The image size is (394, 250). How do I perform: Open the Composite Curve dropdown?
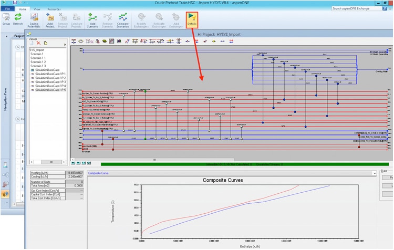(375, 173)
